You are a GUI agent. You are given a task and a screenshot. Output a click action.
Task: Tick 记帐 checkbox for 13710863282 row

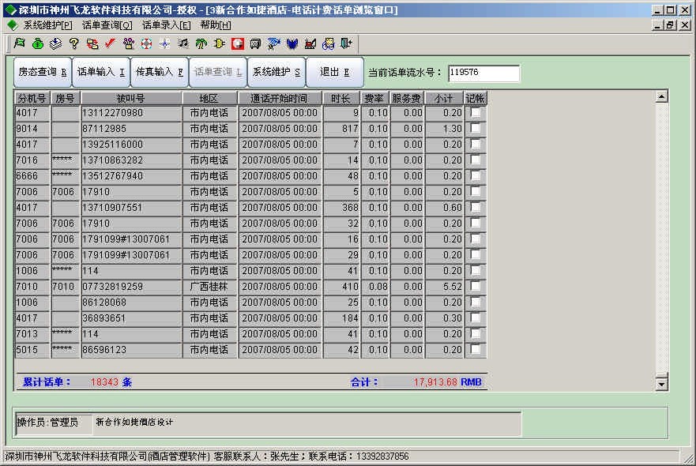tap(476, 160)
